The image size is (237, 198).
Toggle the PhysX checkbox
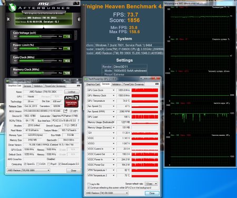48,164
